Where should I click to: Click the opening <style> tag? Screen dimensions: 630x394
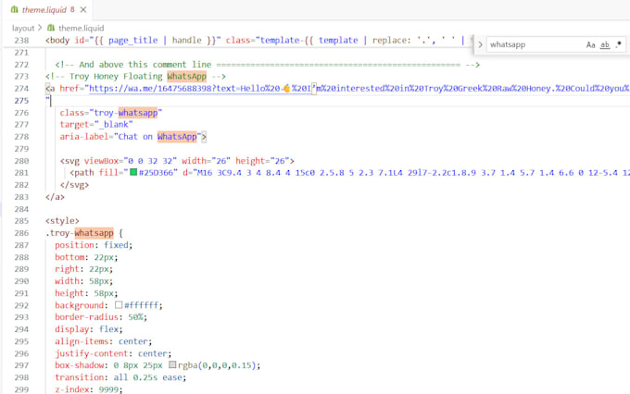point(62,221)
